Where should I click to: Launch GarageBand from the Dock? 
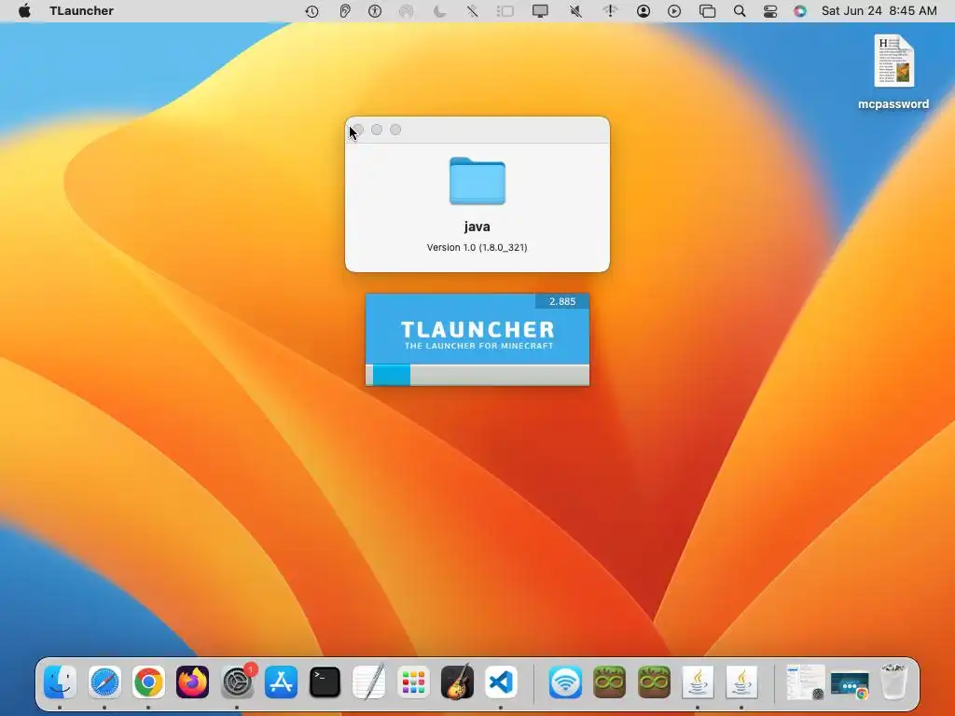[457, 682]
